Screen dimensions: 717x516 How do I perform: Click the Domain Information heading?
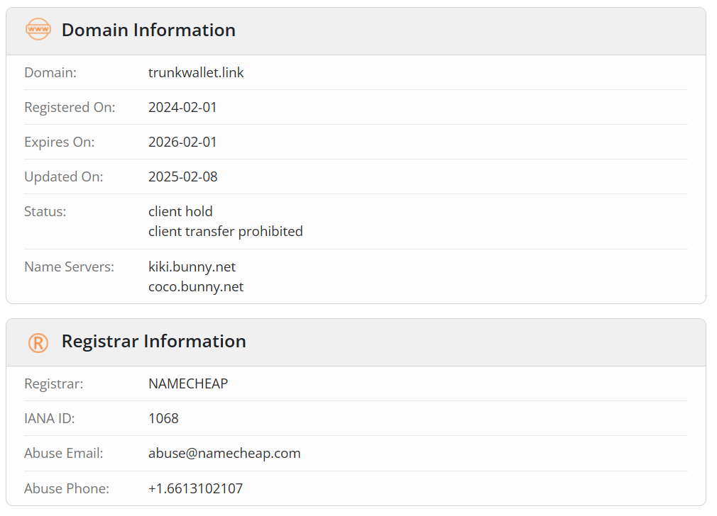click(148, 30)
